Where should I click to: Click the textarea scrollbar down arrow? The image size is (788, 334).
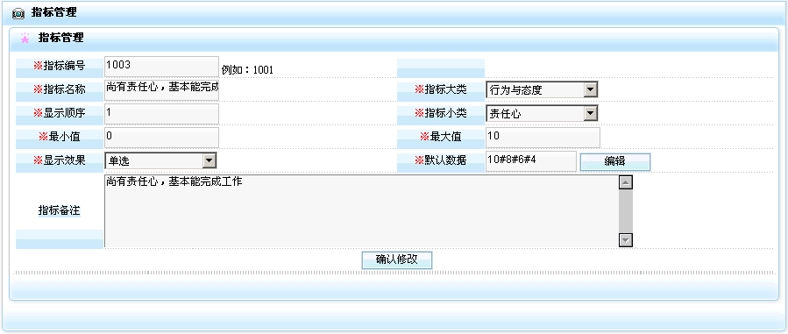626,240
